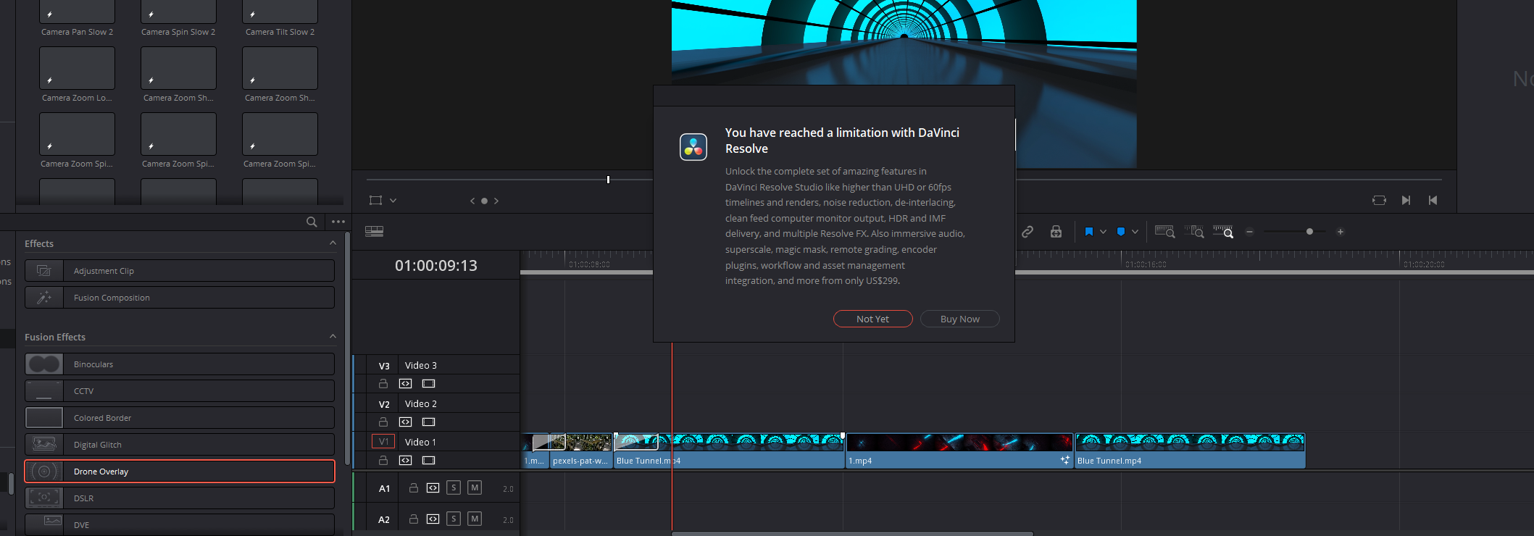Toggle auto track selector on A2
Viewport: 1534px width, 536px height.
[x=433, y=519]
